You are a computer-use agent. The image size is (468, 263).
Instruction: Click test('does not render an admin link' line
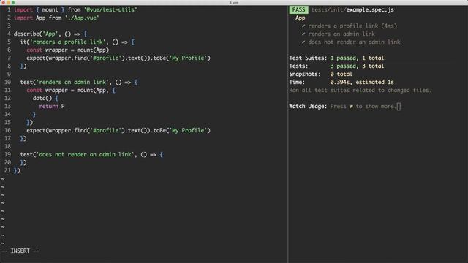(x=91, y=155)
